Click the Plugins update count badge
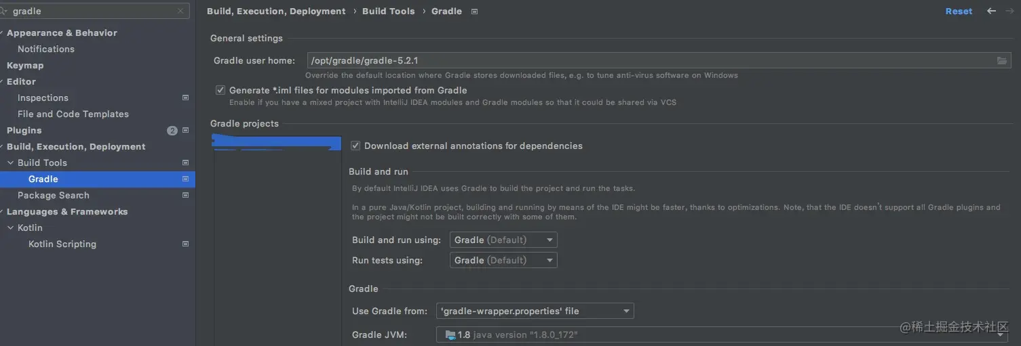Screen dimensions: 1021x346 pyautogui.click(x=172, y=131)
